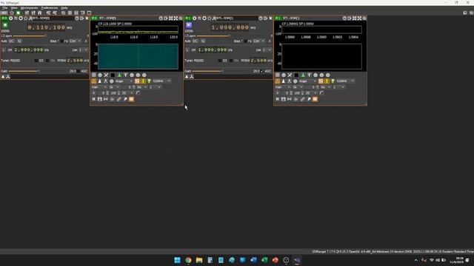Open help for the R0 device panel
474x266 pixels.
pos(77,18)
